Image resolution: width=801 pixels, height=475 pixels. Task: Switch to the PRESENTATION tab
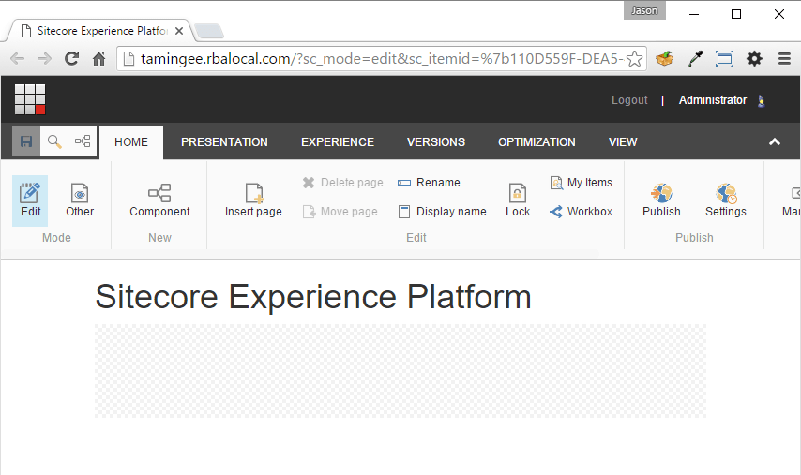pyautogui.click(x=224, y=142)
